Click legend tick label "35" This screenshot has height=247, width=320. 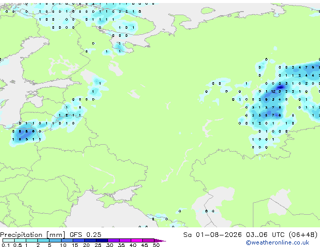coord(121,245)
